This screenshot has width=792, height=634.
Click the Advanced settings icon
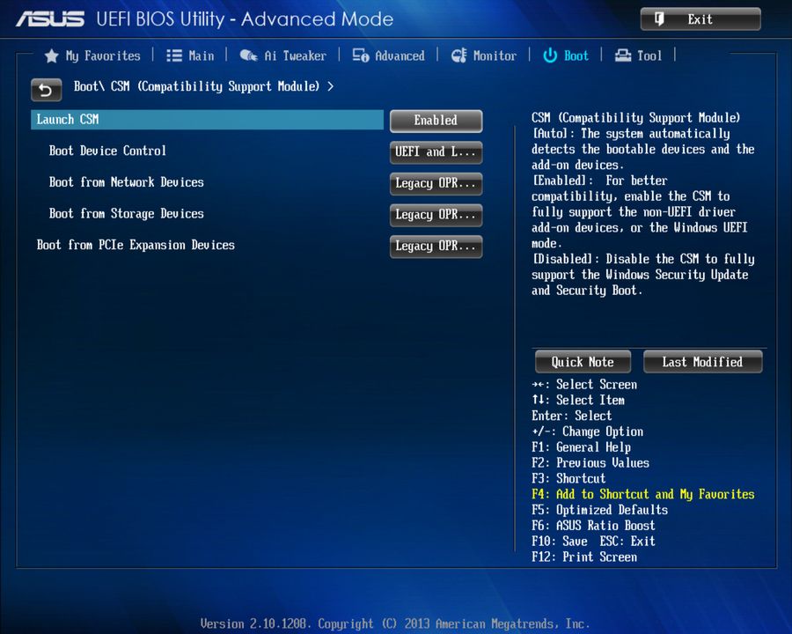(x=360, y=55)
